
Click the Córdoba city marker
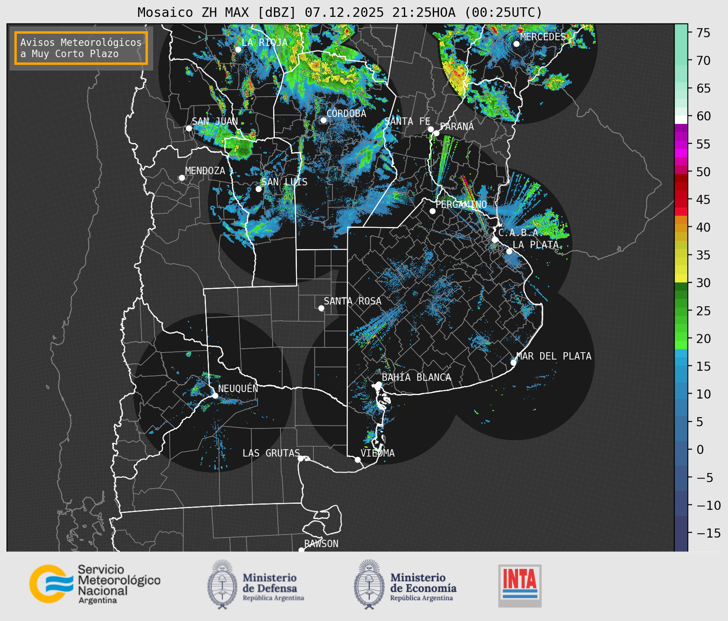tap(324, 120)
